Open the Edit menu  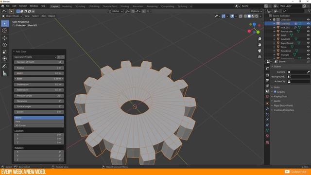click(x=14, y=6)
